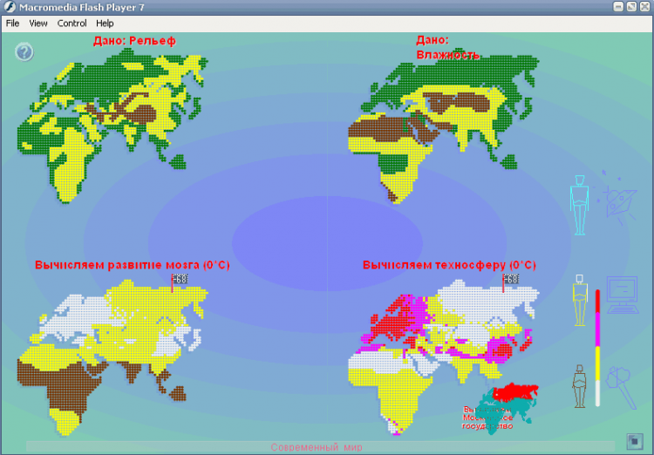
Task: Click 'Дано: Рельеф' heading
Action: click(134, 41)
